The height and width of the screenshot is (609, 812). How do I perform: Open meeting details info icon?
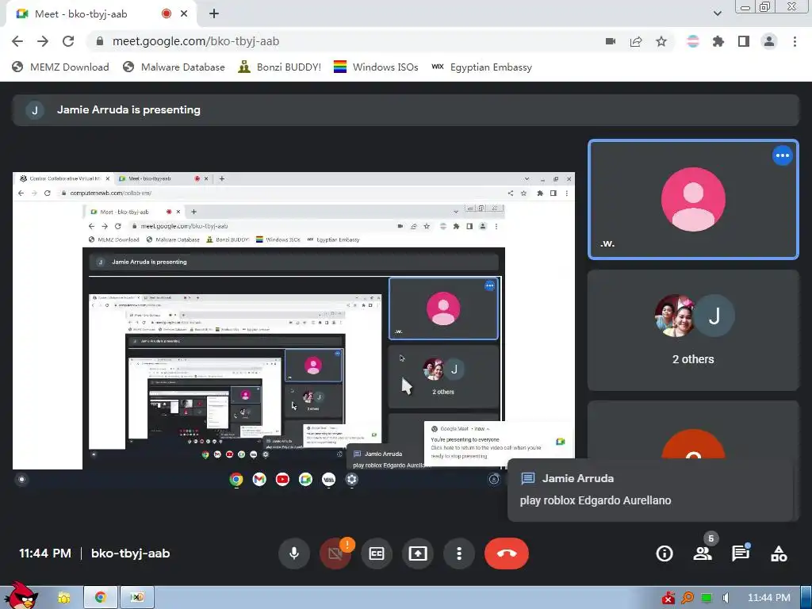click(665, 553)
